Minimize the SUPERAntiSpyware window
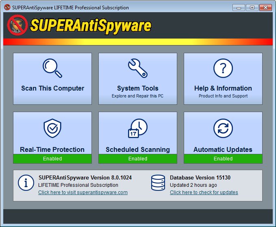The height and width of the screenshot is (227, 276). (x=239, y=7)
